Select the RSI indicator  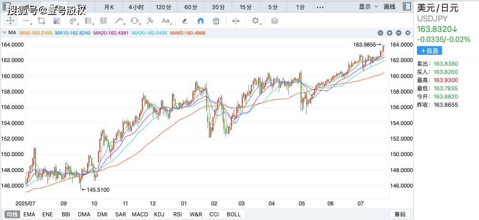coord(177,214)
